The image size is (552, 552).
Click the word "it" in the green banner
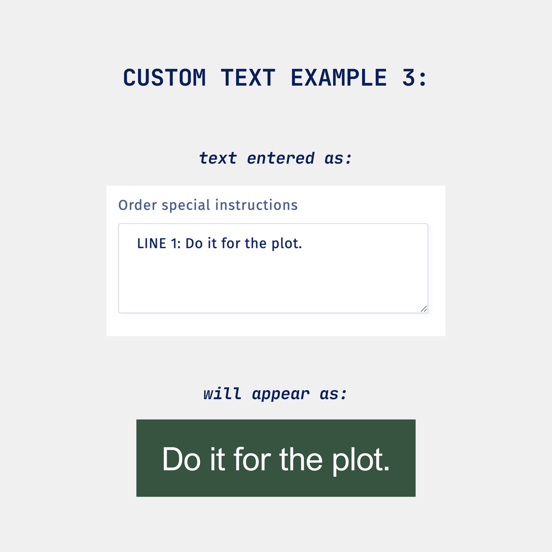217,459
